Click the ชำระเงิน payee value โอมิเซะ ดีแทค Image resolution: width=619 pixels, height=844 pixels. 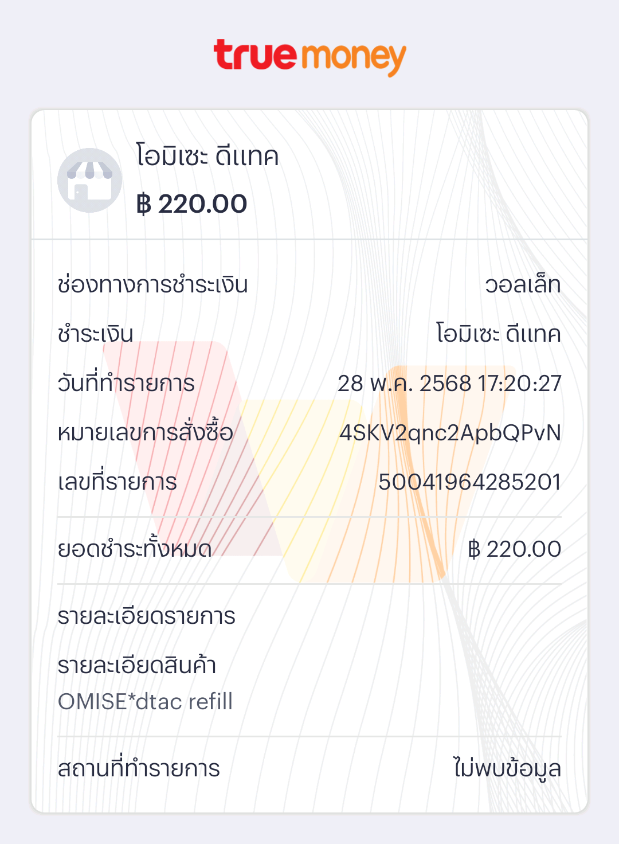click(499, 334)
